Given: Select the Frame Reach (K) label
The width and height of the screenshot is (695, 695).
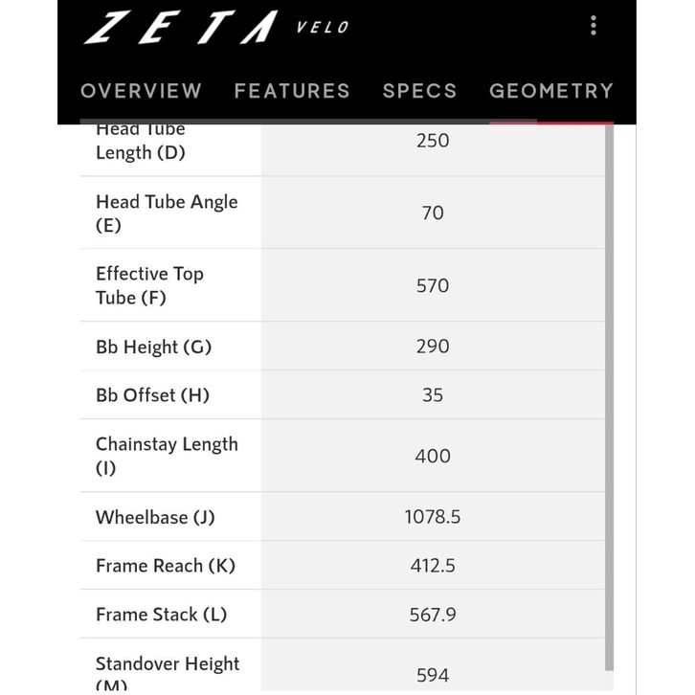Looking at the screenshot, I should click(165, 566).
